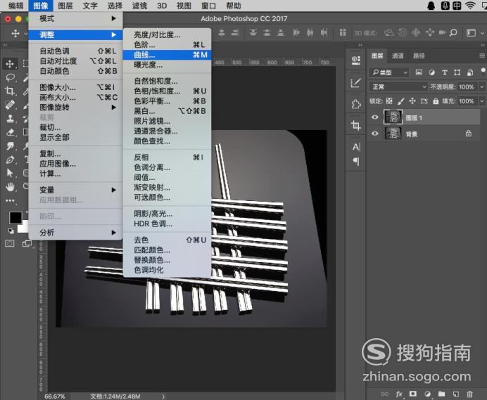The height and width of the screenshot is (400, 487).
Task: Select the Pen tool
Action: pyautogui.click(x=11, y=160)
